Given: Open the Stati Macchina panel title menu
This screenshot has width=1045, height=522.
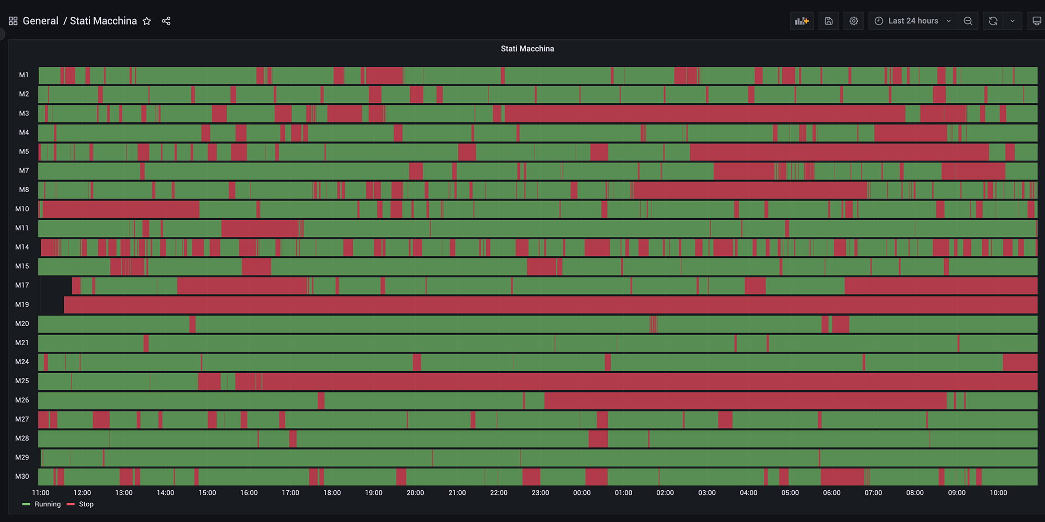Looking at the screenshot, I should click(x=527, y=49).
